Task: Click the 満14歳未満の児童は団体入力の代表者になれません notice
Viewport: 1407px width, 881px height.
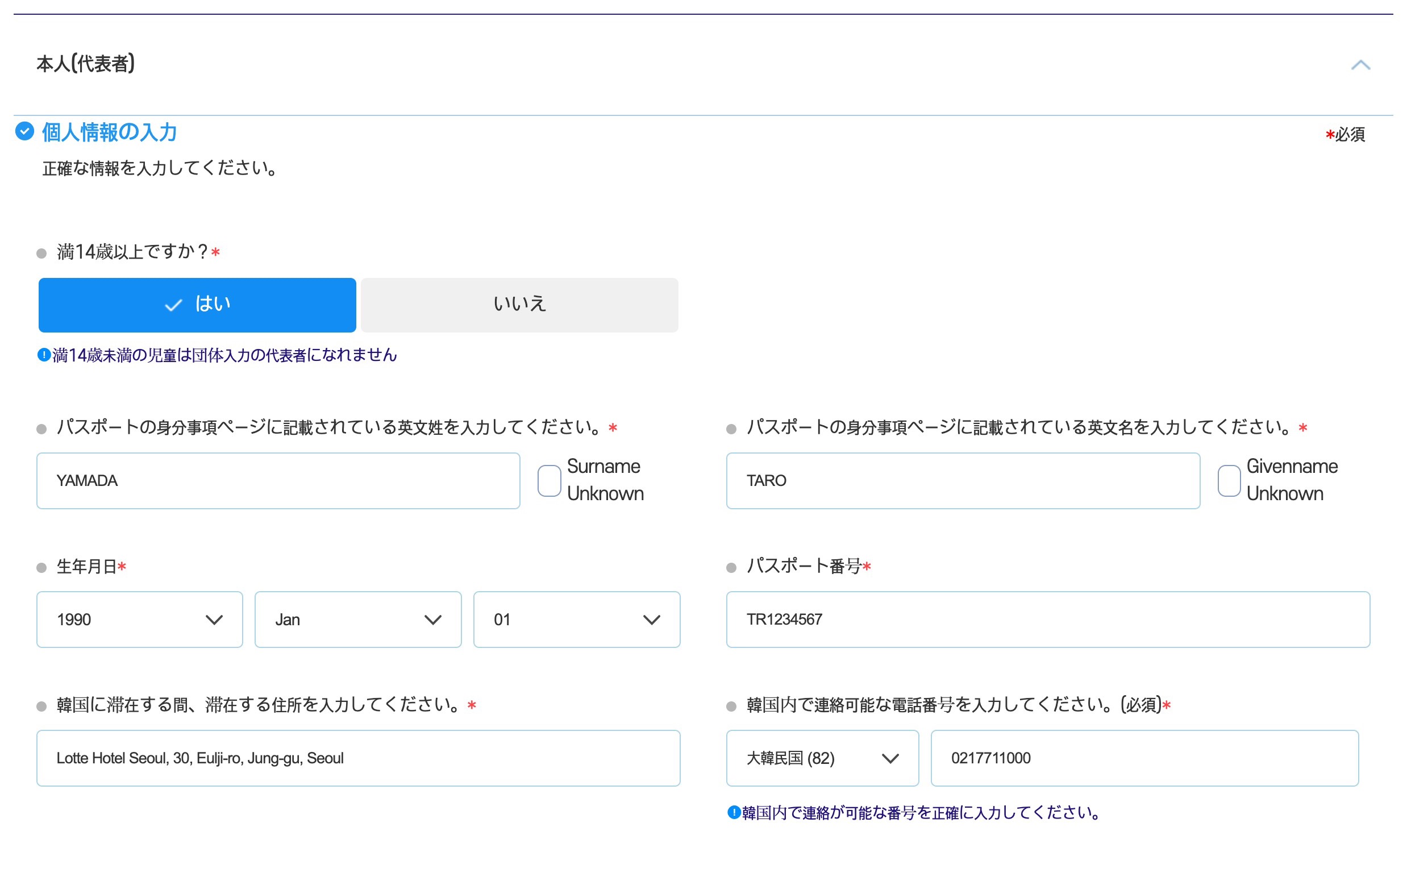Action: point(225,355)
